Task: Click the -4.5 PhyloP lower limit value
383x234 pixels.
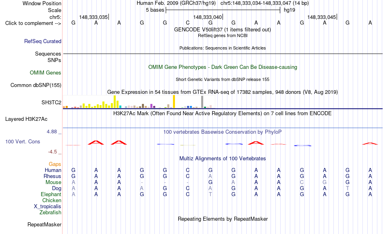Action: tap(52, 152)
